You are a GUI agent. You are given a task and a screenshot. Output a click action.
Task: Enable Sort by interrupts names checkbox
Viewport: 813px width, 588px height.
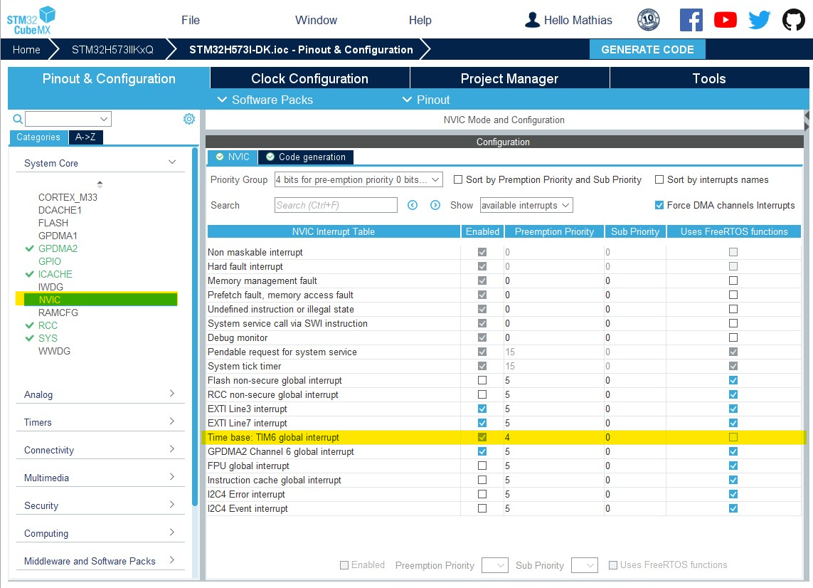[659, 180]
